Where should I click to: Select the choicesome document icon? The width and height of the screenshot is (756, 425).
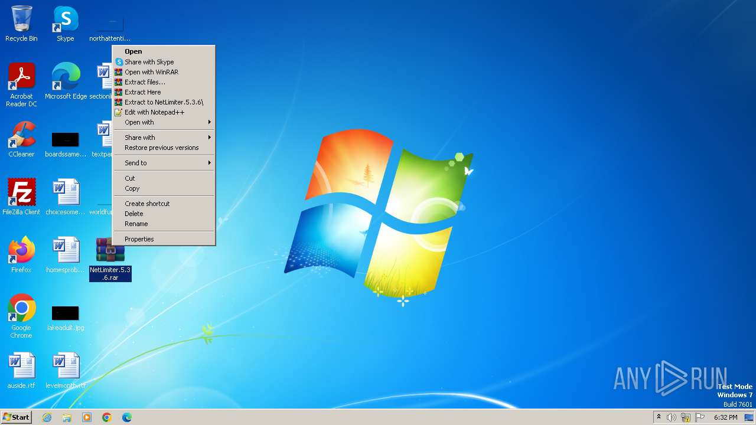[x=66, y=197]
